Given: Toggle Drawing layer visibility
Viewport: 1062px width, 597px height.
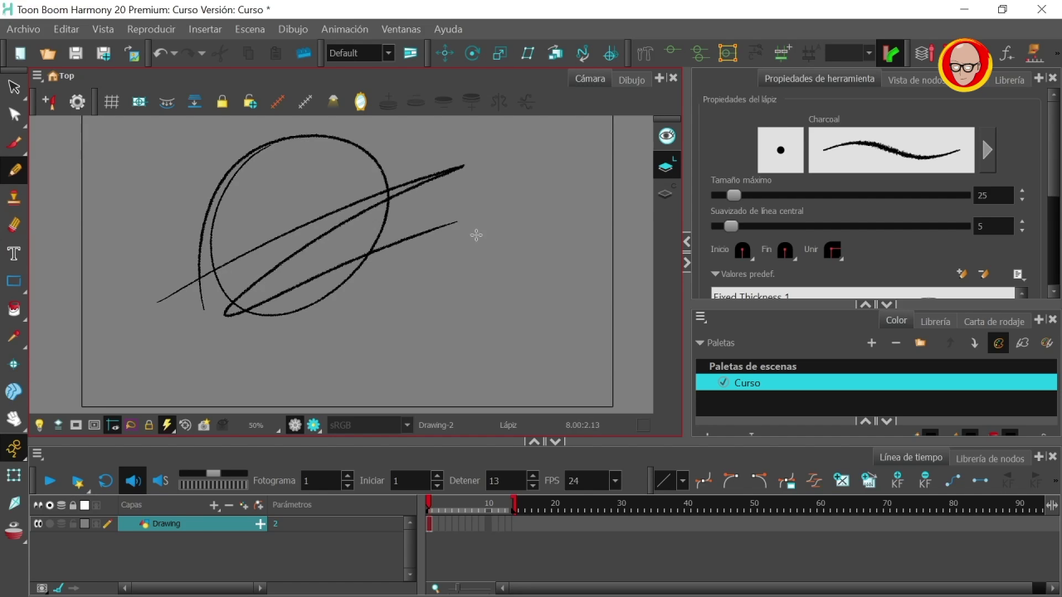Looking at the screenshot, I should 38,524.
